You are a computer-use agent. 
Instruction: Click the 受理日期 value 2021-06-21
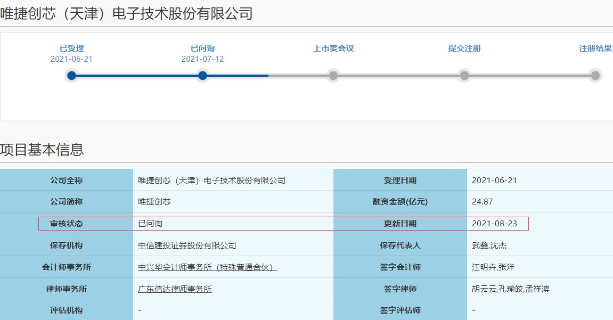[494, 180]
